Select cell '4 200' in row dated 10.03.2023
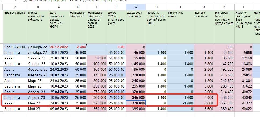260x117 pixels. (204, 75)
